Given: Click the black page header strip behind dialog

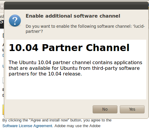Looking at the screenshot, I should point(2,24).
